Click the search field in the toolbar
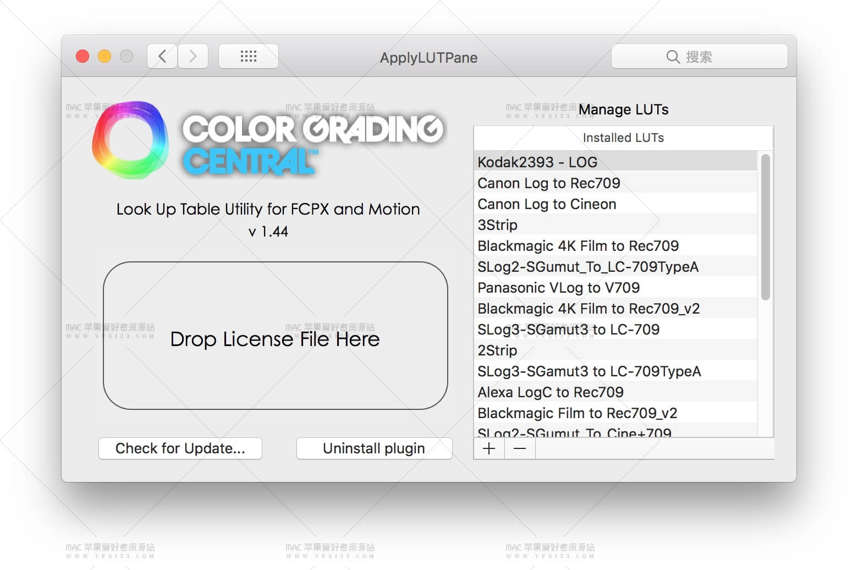Image resolution: width=858 pixels, height=570 pixels. click(699, 56)
